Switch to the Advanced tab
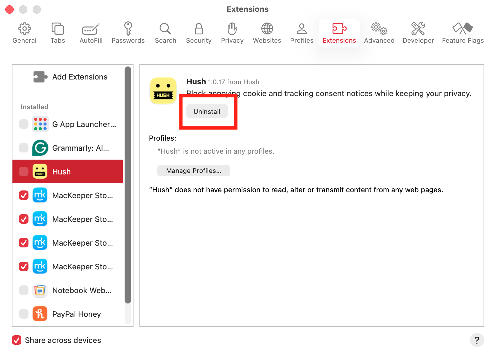 click(379, 33)
